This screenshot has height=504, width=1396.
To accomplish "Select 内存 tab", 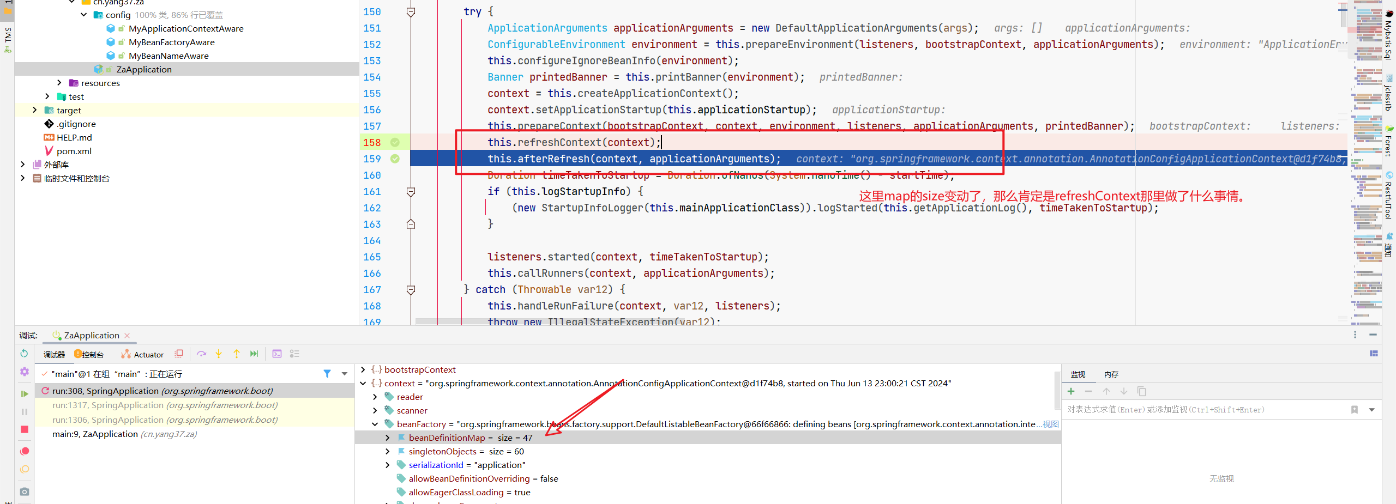I will pos(1111,374).
